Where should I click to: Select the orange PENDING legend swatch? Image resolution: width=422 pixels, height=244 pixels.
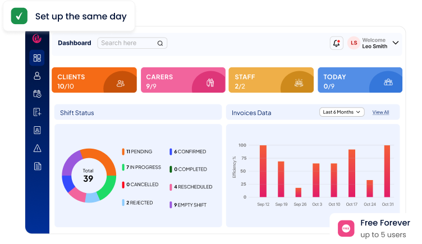click(123, 151)
